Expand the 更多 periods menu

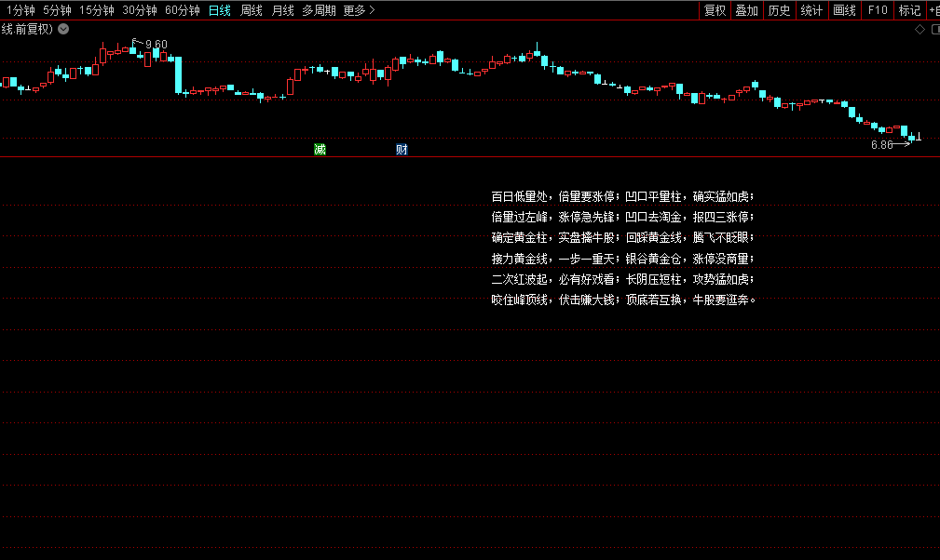359,10
